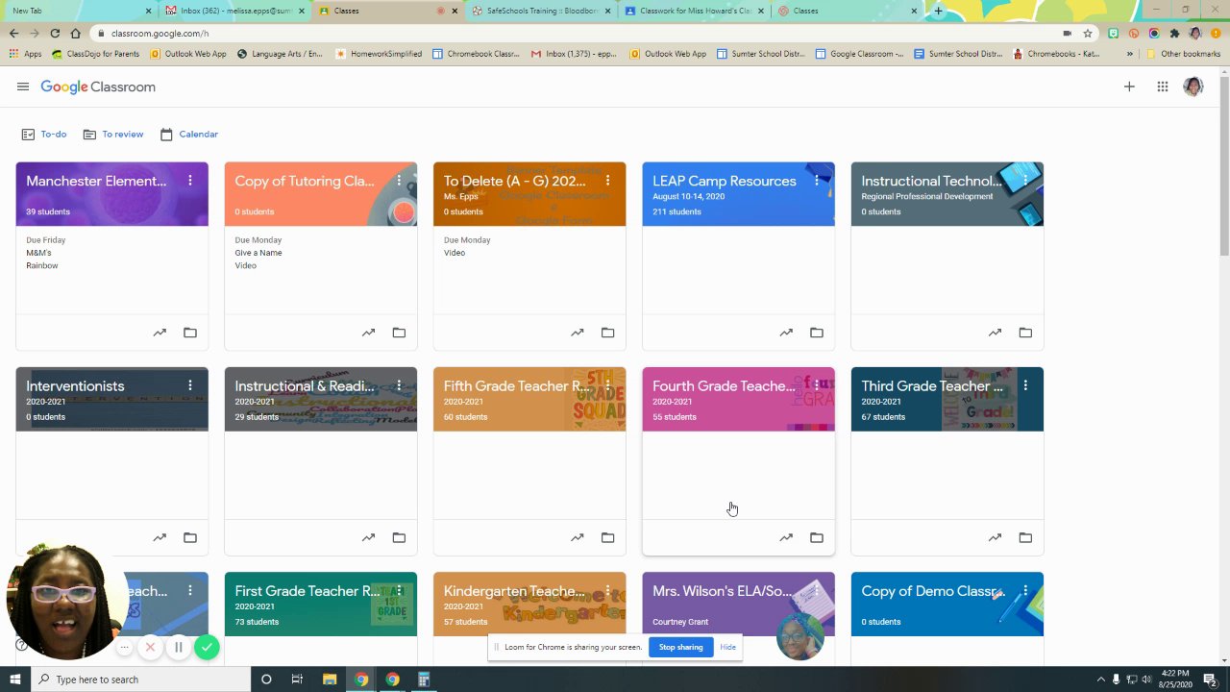Open Drive folder on Fifth Grade Teacher card
1230x692 pixels.
click(607, 537)
